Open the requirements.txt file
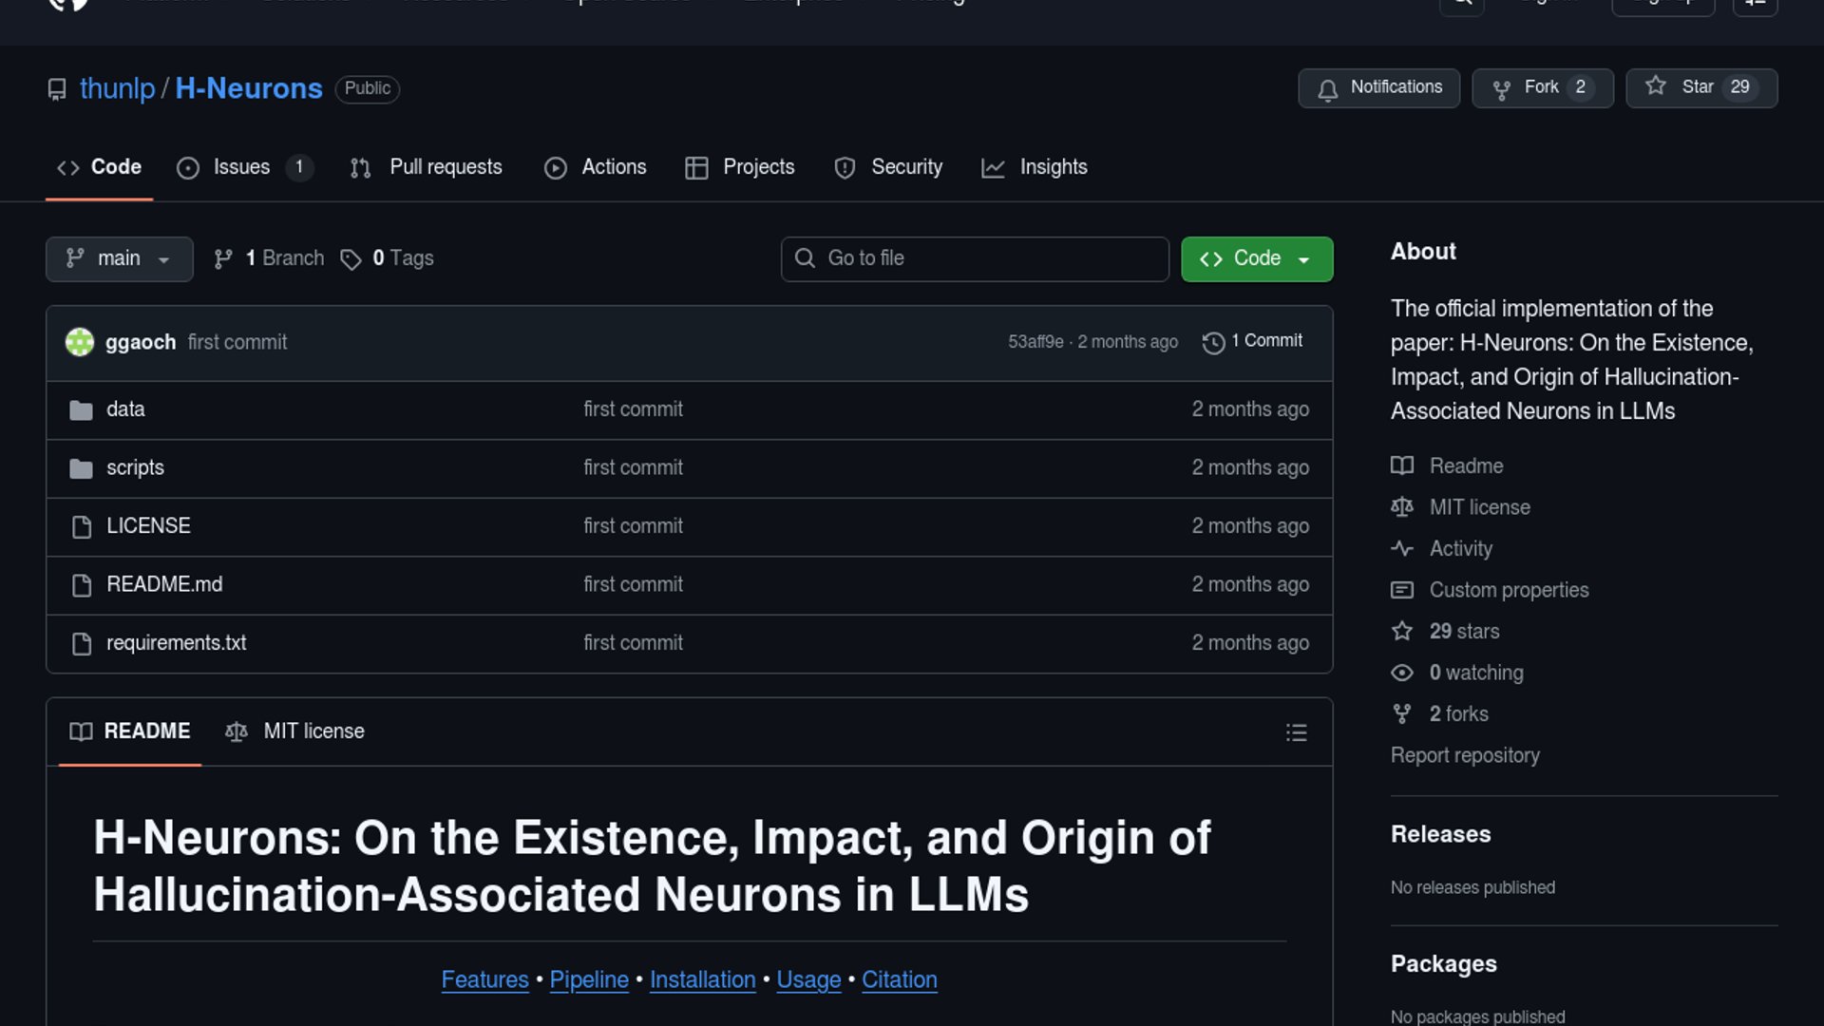Viewport: 1824px width, 1026px height. (x=176, y=643)
